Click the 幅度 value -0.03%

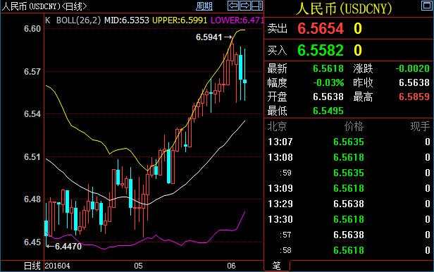pos(328,82)
